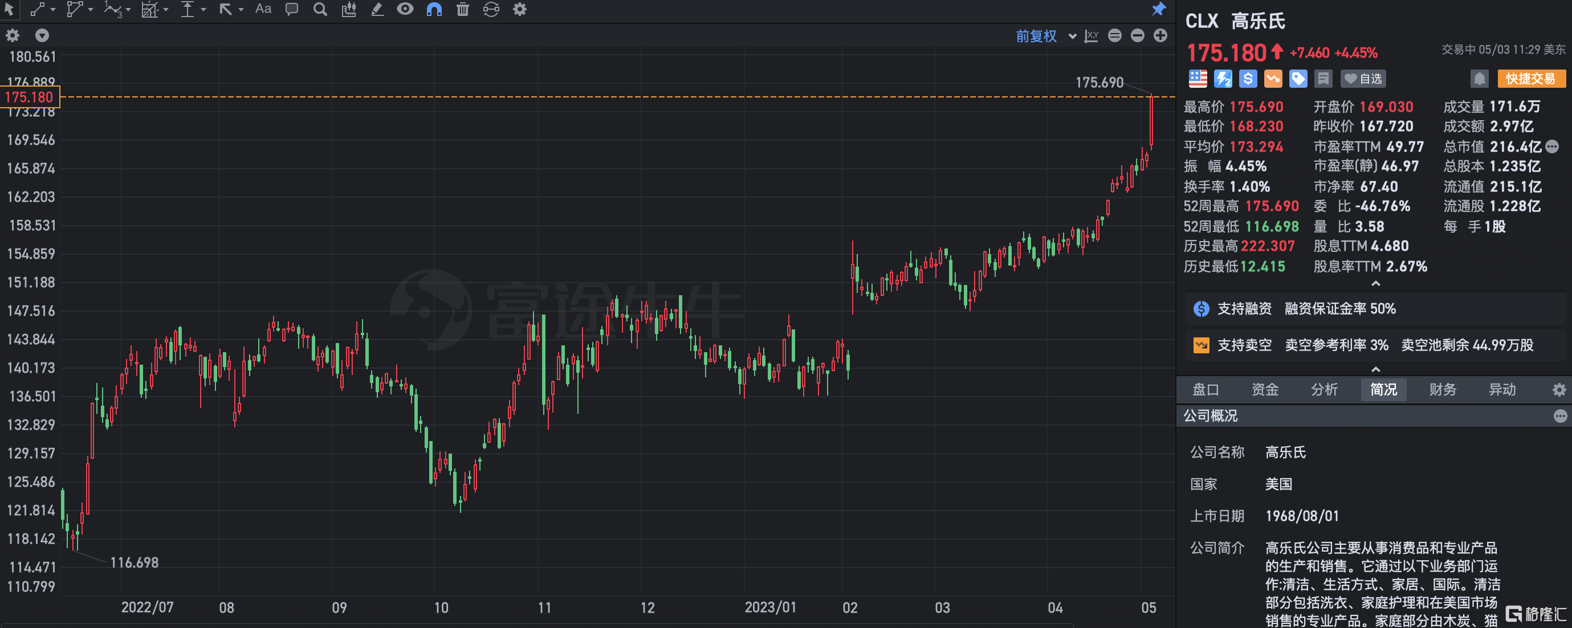Open the wave tool dropdown arrow
Viewport: 1572px width, 628px height.
click(x=129, y=10)
